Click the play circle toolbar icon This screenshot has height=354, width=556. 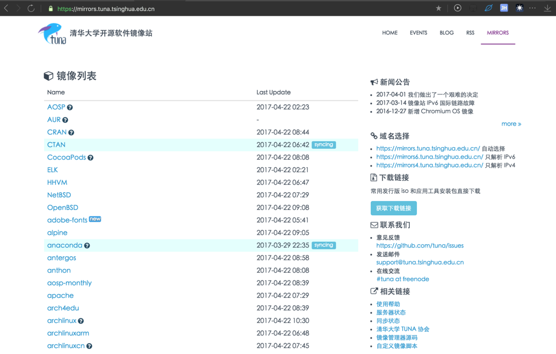point(457,8)
